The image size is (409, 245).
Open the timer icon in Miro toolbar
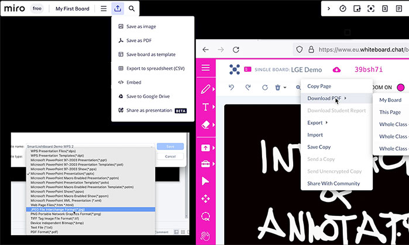(343, 9)
